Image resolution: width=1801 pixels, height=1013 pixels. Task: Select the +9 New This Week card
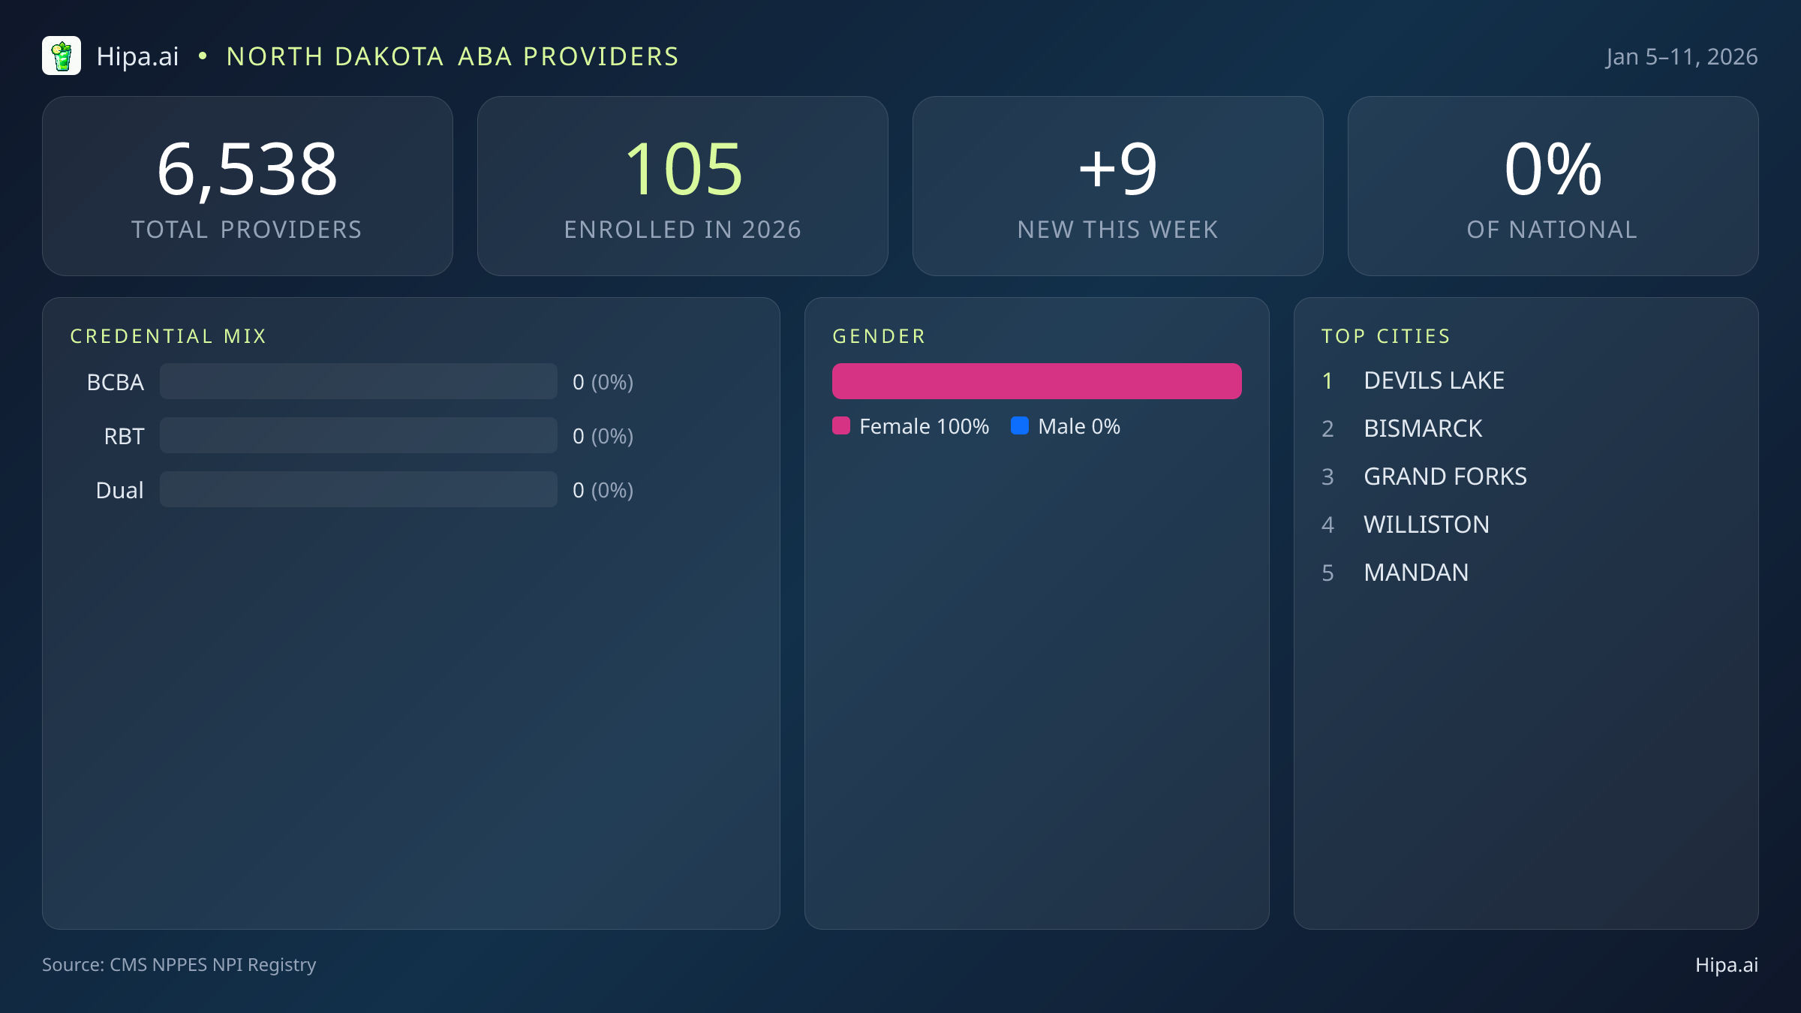[1118, 186]
